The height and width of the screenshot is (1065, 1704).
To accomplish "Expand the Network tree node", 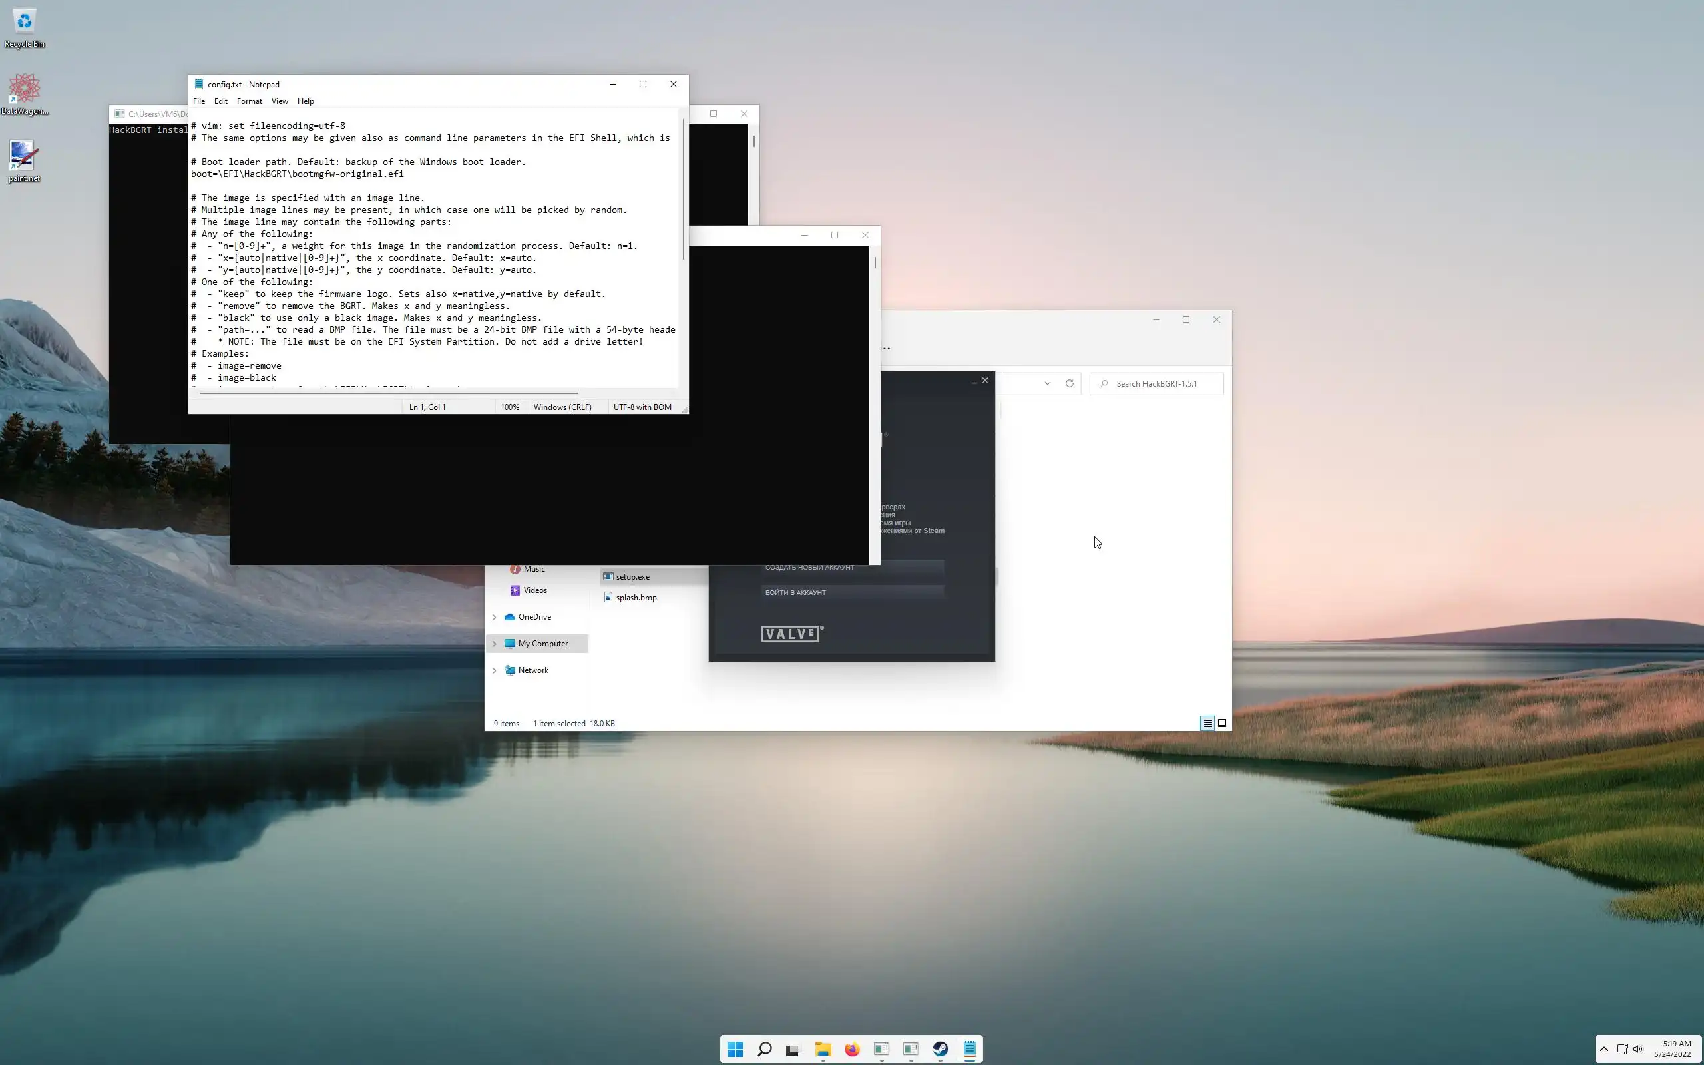I will coord(495,670).
